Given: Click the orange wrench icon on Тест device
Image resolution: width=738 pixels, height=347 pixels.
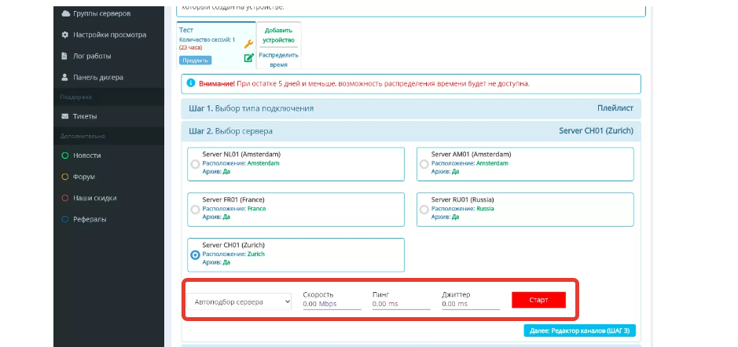Looking at the screenshot, I should click(x=248, y=44).
